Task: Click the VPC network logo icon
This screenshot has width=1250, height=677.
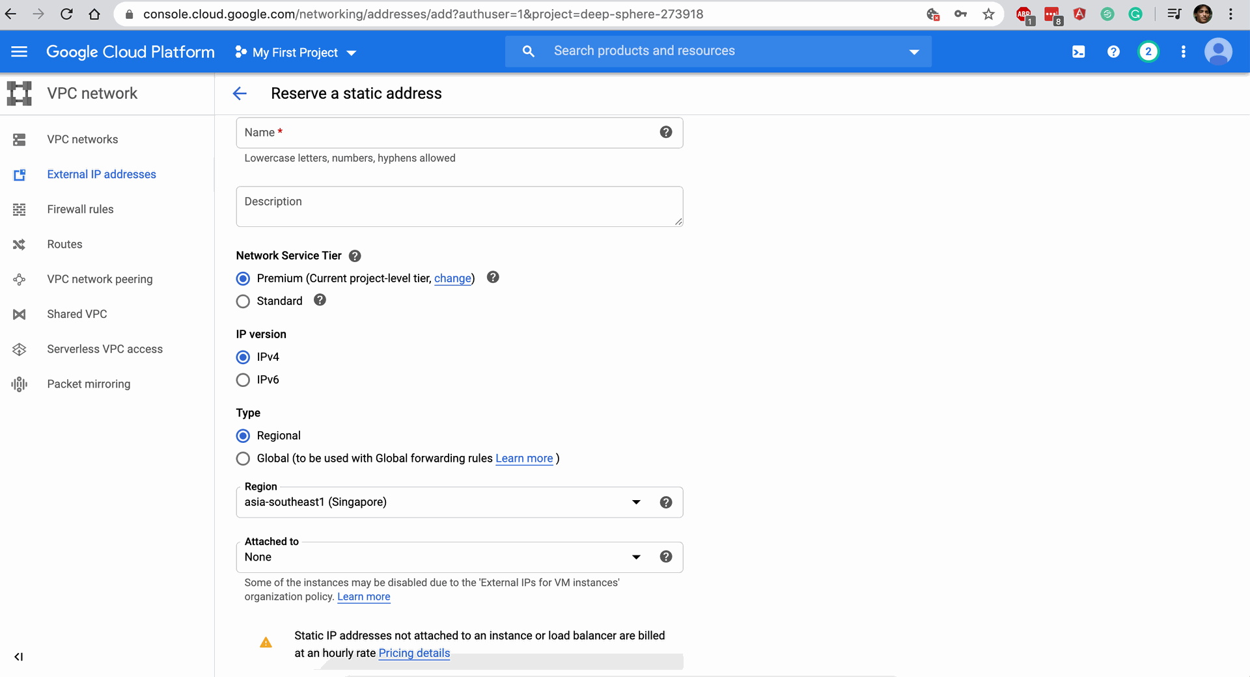Action: point(20,94)
